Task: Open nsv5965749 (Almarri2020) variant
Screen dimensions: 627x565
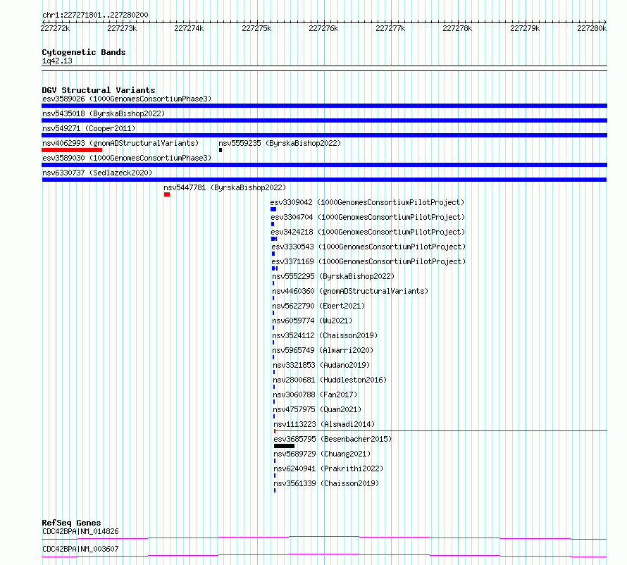Action: coord(323,350)
